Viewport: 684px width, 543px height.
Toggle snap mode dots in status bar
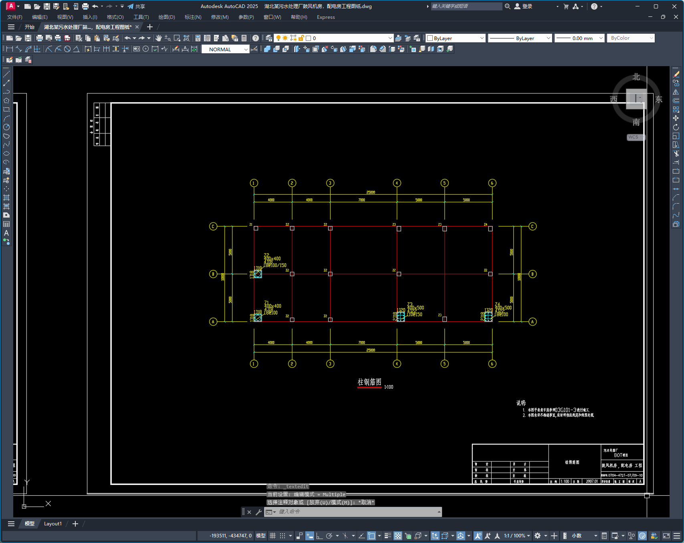282,536
